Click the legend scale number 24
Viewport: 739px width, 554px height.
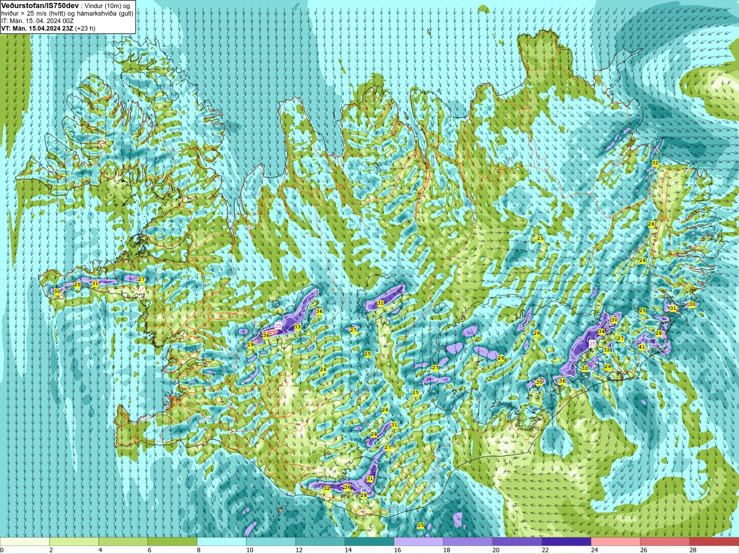click(x=594, y=550)
